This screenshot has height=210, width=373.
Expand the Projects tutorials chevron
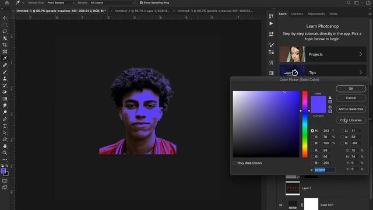361,54
